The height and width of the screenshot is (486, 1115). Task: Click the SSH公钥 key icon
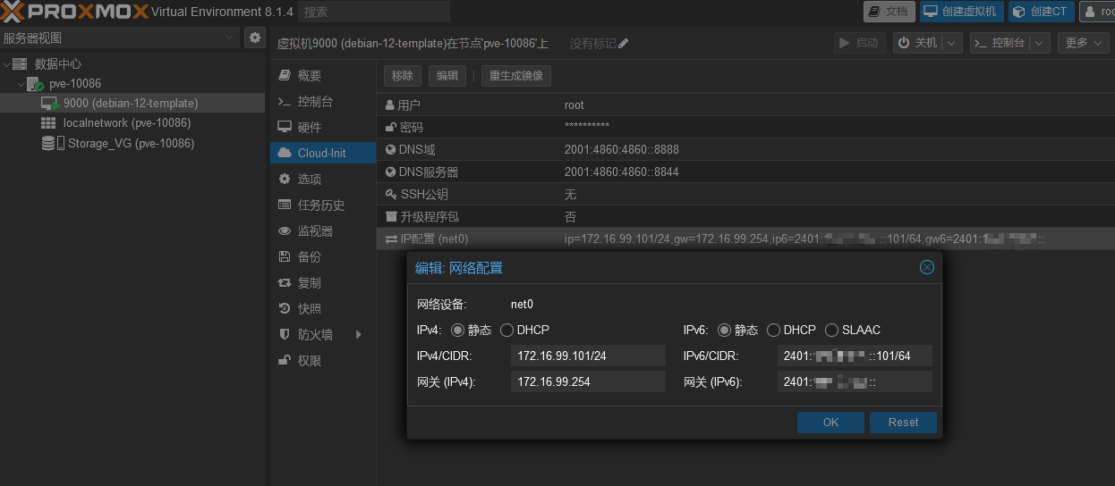(391, 195)
